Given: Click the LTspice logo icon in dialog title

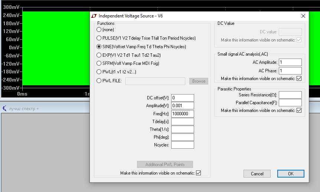Looking at the screenshot, I should [x=94, y=16].
